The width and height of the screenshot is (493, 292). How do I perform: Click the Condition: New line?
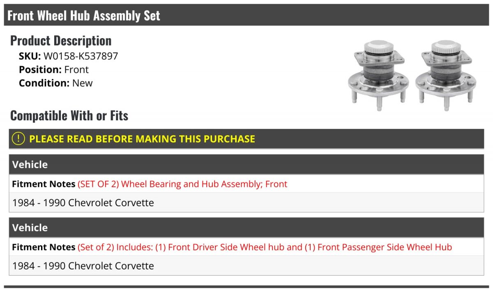(x=56, y=83)
